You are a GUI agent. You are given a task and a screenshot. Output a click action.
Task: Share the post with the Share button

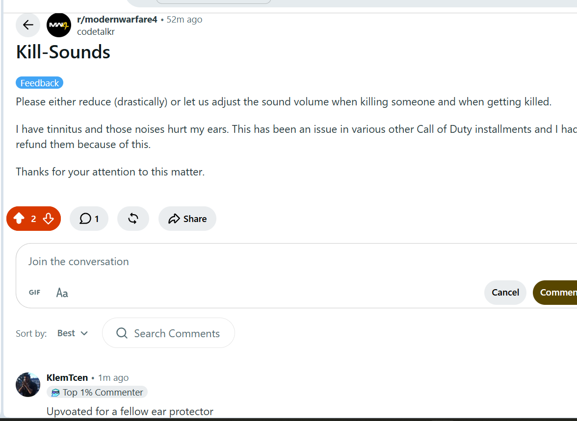(187, 219)
